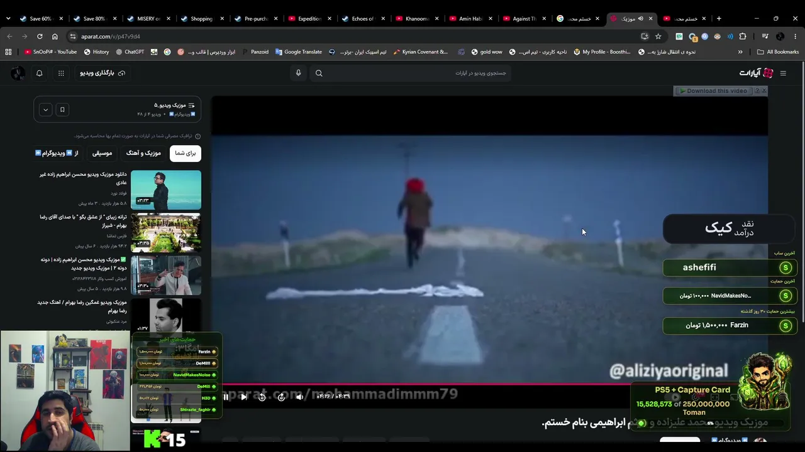Open a new browser tab
The height and width of the screenshot is (452, 805).
click(x=719, y=19)
